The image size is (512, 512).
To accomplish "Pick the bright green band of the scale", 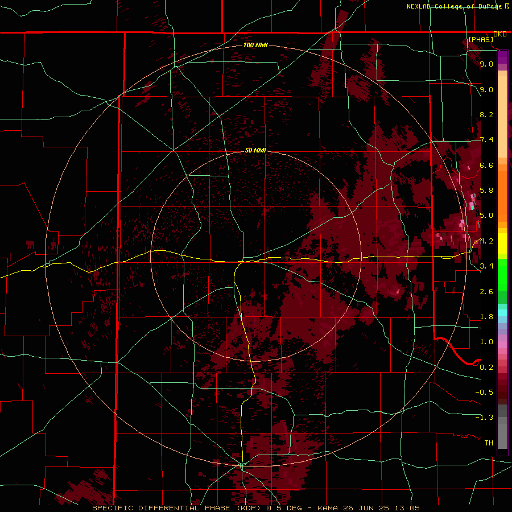I will [502, 274].
